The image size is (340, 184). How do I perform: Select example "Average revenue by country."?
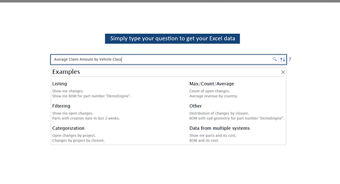click(214, 96)
